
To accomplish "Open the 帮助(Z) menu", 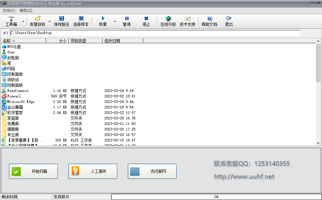I will click(26, 10).
